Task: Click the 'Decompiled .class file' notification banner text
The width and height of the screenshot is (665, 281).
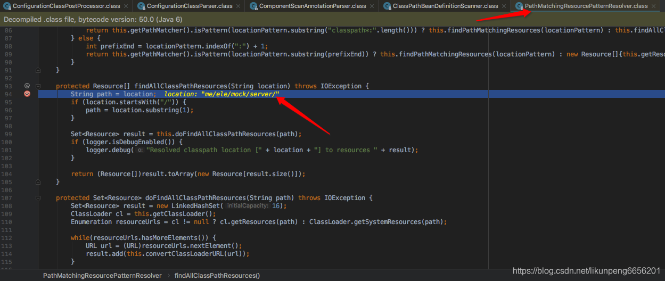Action: (93, 19)
